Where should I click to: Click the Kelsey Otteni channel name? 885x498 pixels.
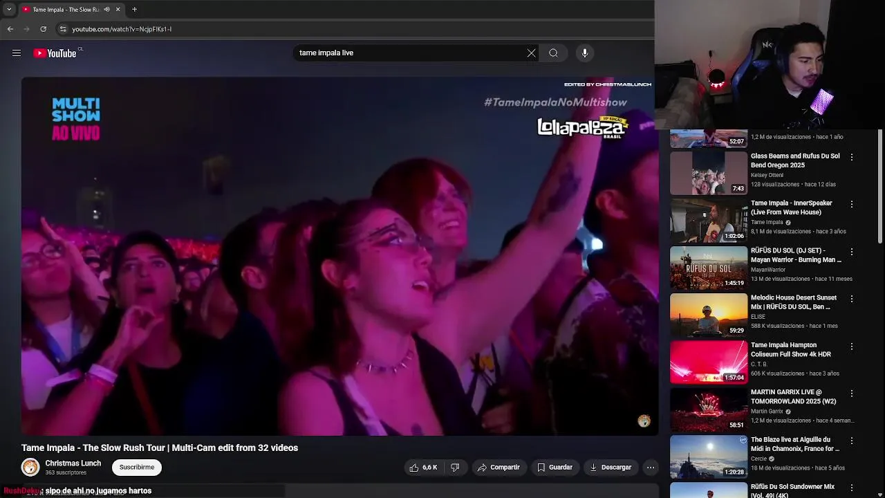pyautogui.click(x=767, y=175)
